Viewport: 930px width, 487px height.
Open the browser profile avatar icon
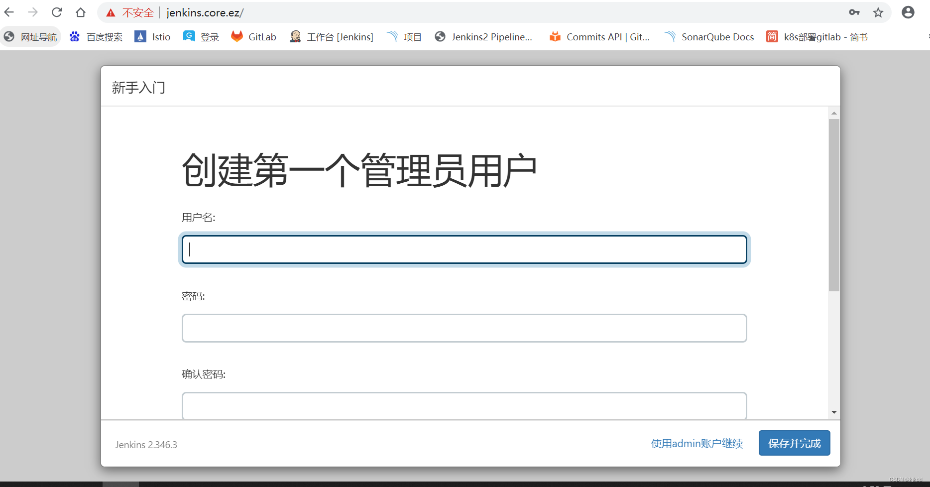pyautogui.click(x=908, y=12)
